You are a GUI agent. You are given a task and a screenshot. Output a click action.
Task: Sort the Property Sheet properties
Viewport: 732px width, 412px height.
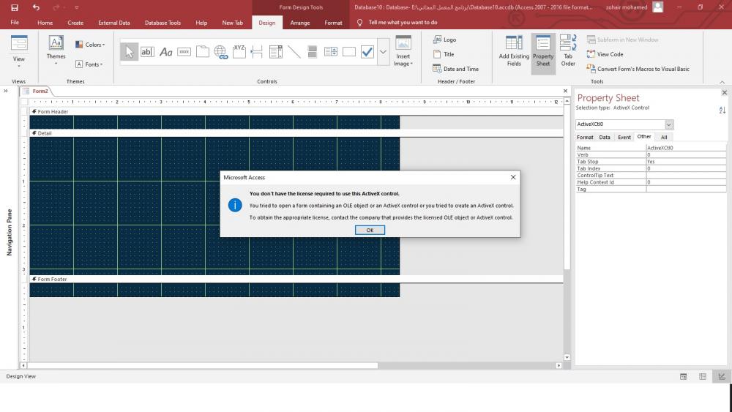(722, 110)
